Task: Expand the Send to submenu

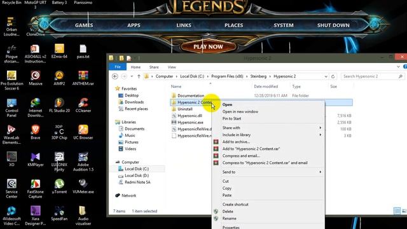Action: click(x=321, y=172)
